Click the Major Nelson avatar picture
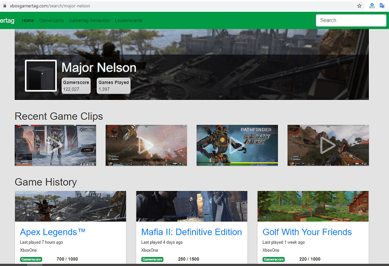389x266 pixels. 41,76
